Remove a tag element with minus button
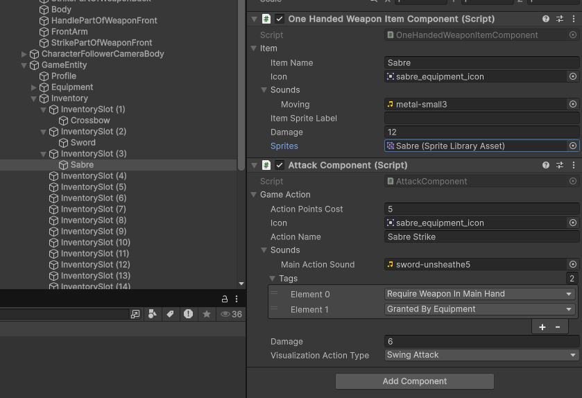 tap(558, 327)
